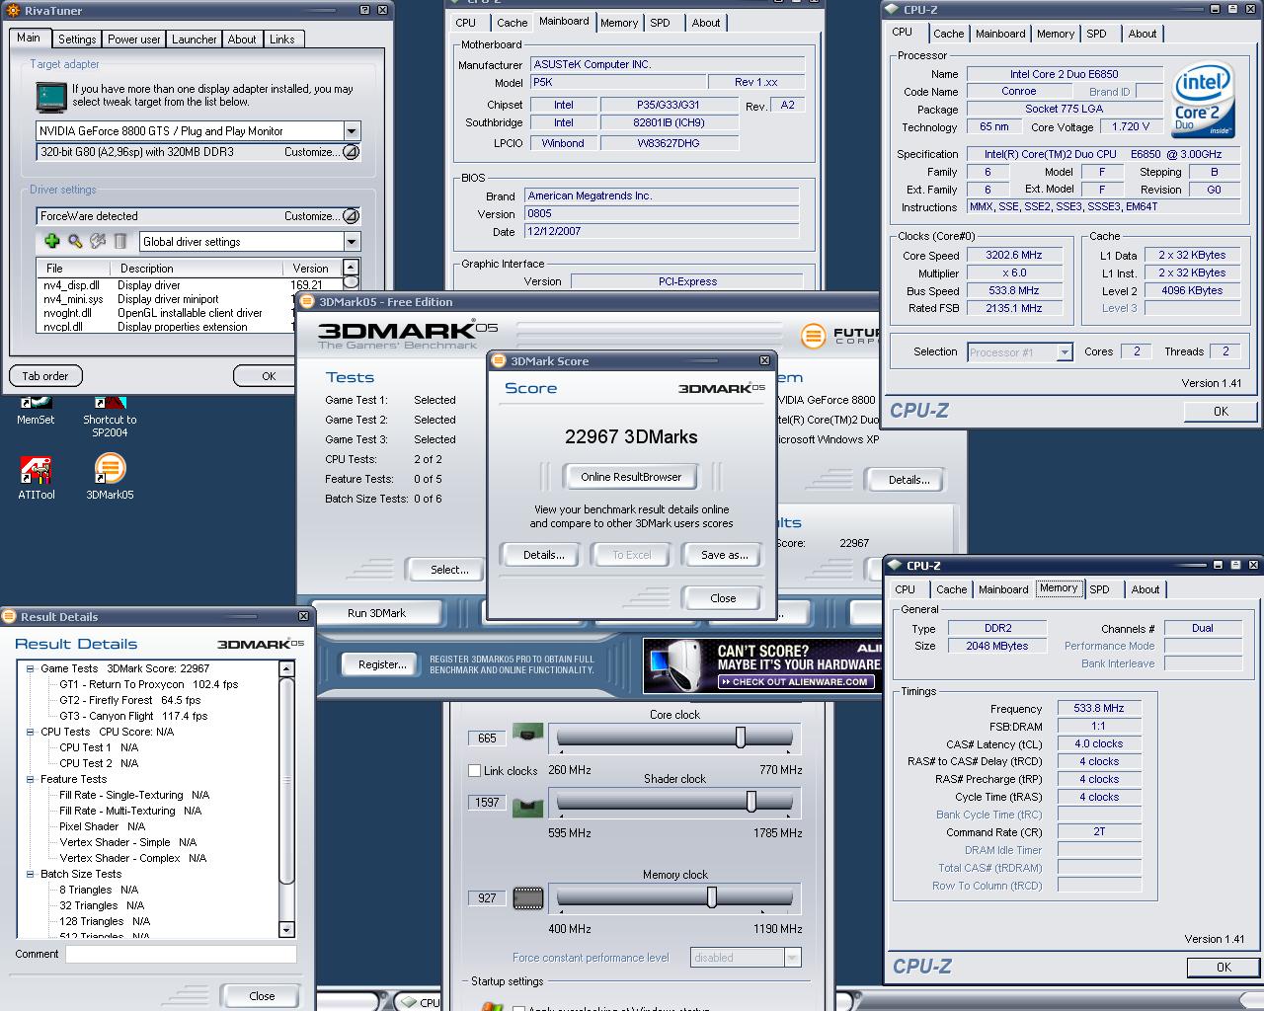Switch to the Power user tab in RivaTuner
Screen dimensions: 1264x1011
(133, 39)
